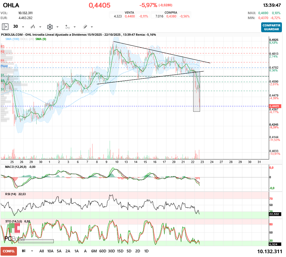
Task: Click the S3 support label
Action: (2, 89)
